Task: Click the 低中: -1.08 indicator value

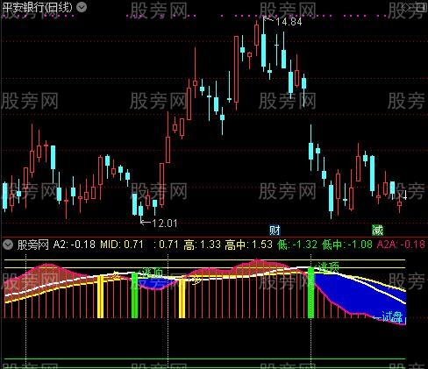Action: (x=347, y=245)
